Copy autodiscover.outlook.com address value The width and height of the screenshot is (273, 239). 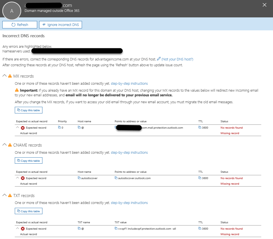[116, 178]
